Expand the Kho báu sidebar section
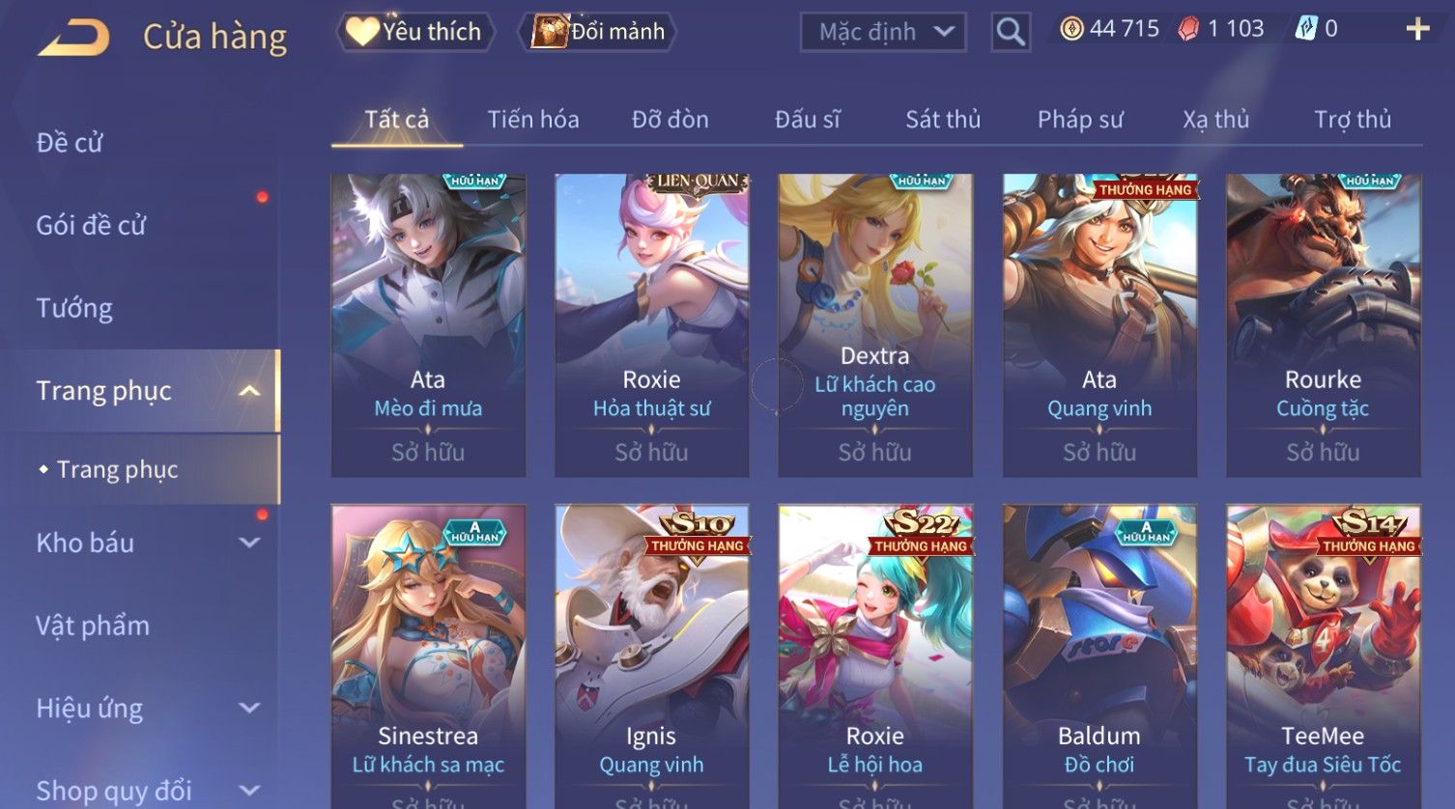 [x=249, y=543]
